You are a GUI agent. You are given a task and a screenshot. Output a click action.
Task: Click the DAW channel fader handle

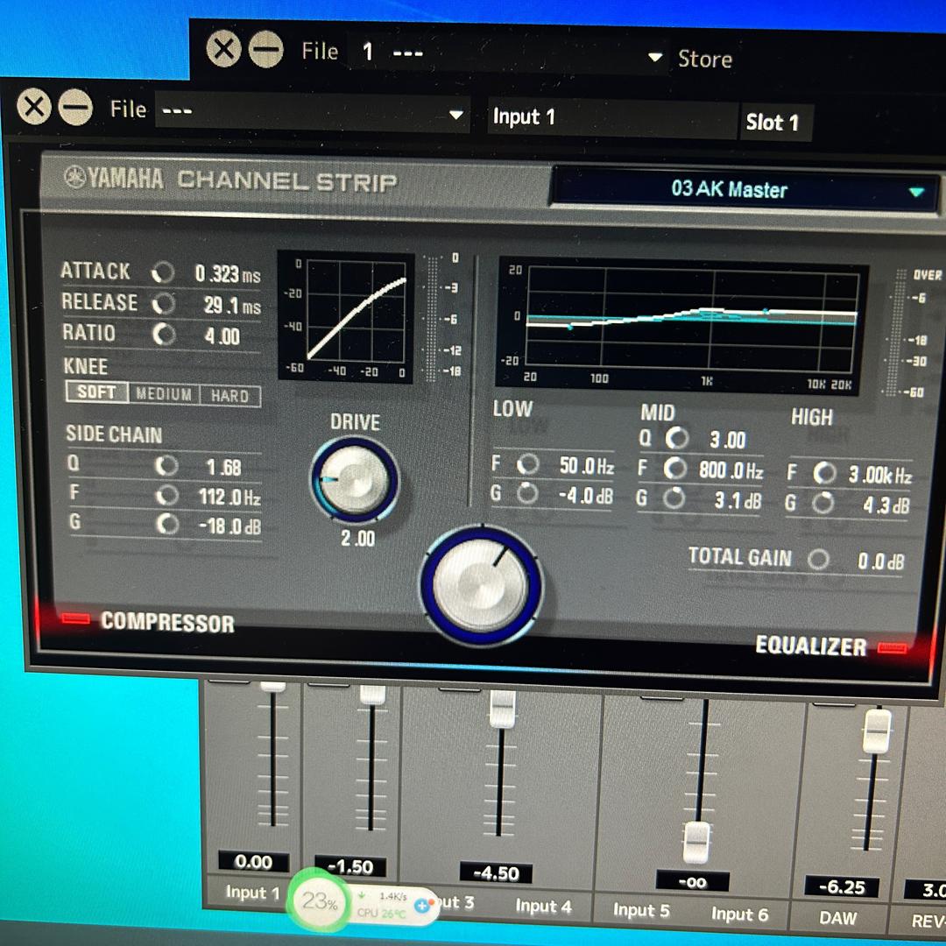(x=877, y=731)
